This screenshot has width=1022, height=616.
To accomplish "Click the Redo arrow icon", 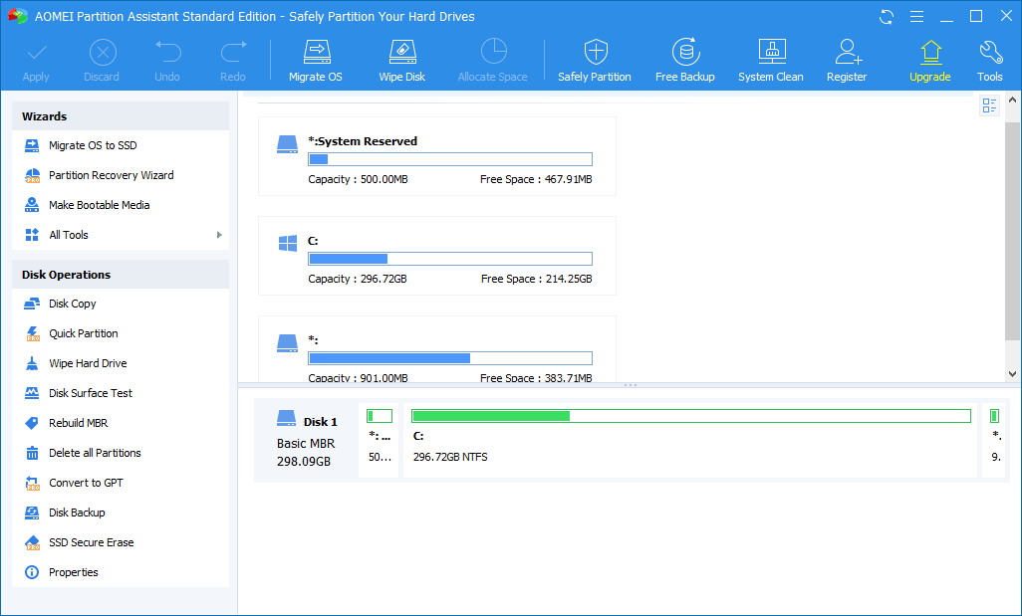I will [x=233, y=52].
